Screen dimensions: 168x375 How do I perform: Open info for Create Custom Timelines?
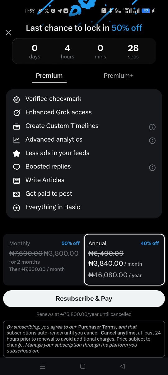152,127
